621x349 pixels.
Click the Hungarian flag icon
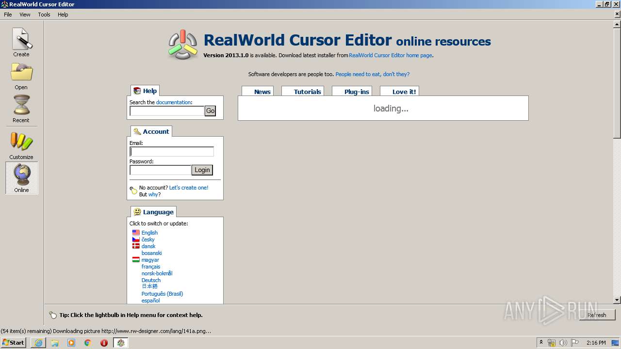point(136,260)
